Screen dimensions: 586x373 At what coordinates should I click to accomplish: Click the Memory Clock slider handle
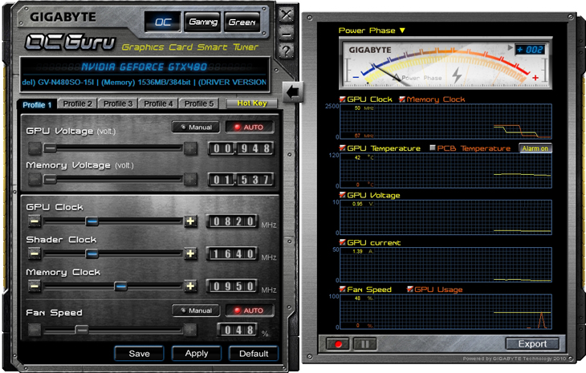pyautogui.click(x=120, y=286)
